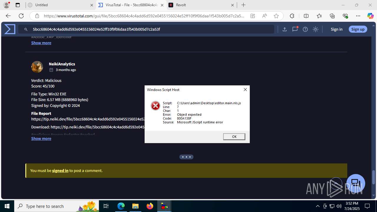The width and height of the screenshot is (377, 212).
Task: Close the Revolt tab
Action: pyautogui.click(x=232, y=5)
